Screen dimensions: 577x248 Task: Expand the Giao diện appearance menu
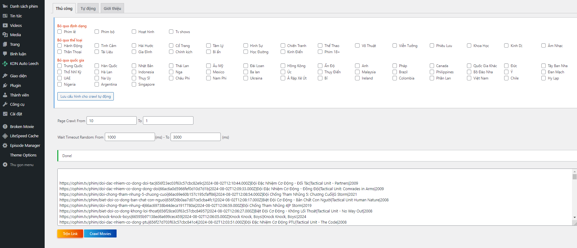[18, 76]
